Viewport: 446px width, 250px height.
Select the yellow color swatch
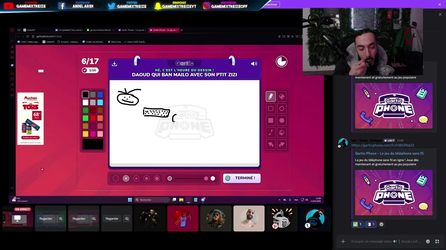point(85,134)
